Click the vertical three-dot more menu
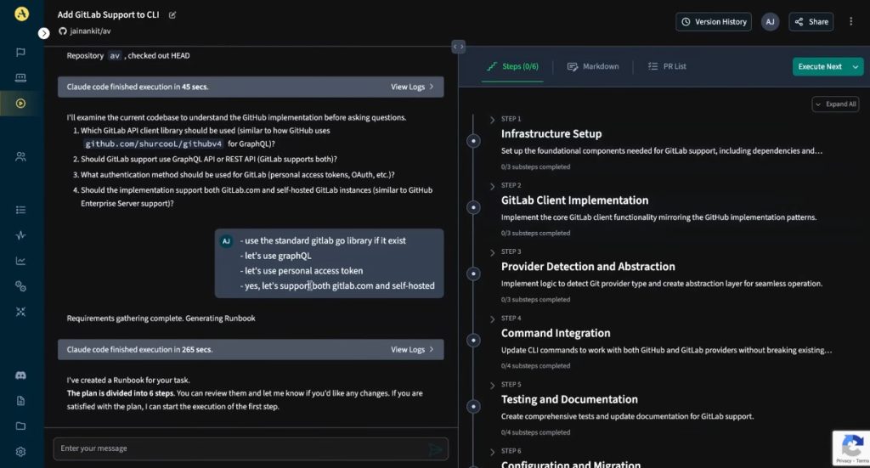 click(x=851, y=21)
